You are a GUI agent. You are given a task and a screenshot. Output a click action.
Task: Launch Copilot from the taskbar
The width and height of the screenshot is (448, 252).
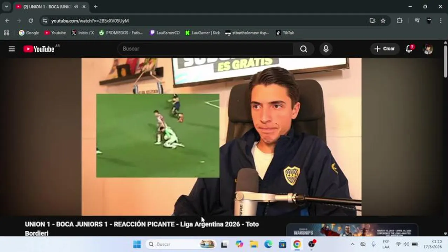point(239,244)
